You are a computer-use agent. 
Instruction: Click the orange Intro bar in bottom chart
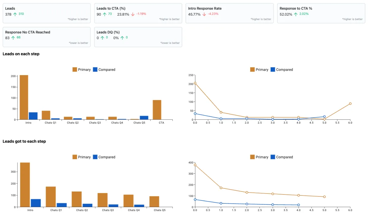[25, 185]
